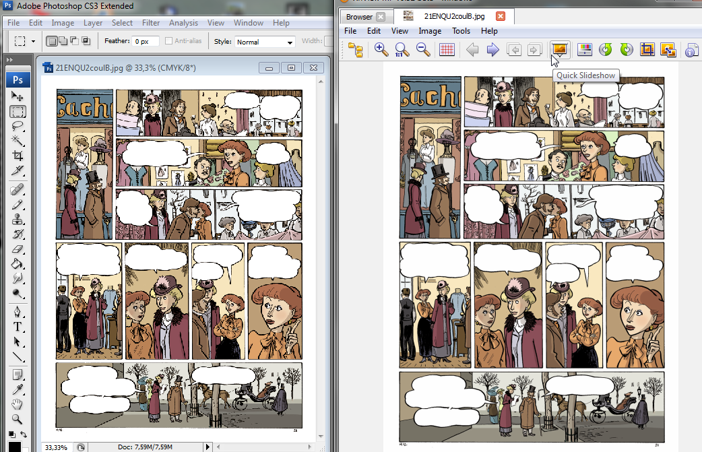Select the Eraser tool
This screenshot has height=452, width=702.
coord(18,249)
